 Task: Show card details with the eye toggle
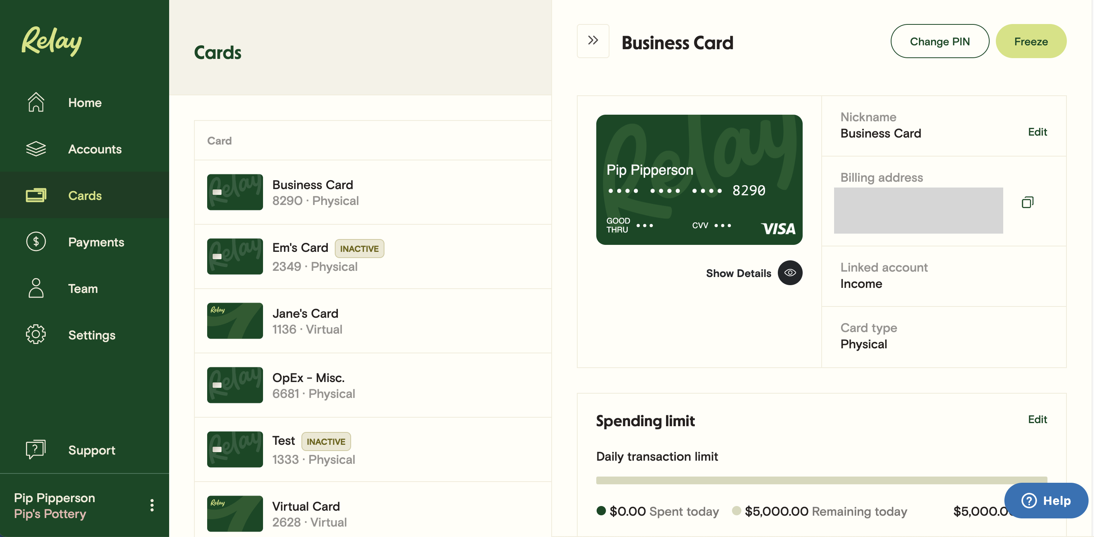click(x=790, y=273)
